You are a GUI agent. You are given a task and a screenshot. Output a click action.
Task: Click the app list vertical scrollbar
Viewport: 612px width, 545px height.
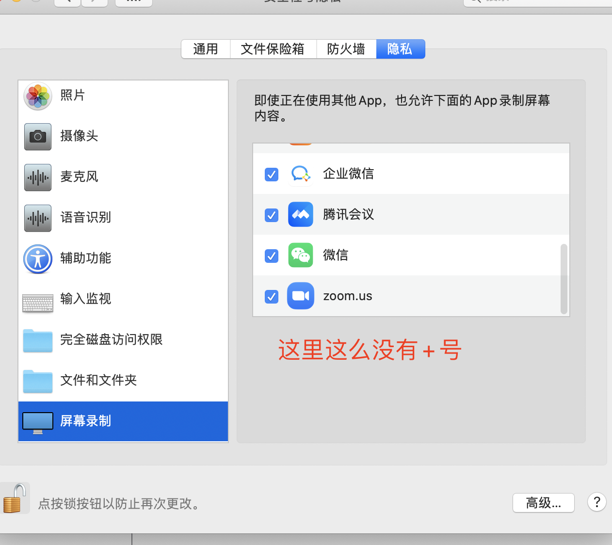point(564,279)
